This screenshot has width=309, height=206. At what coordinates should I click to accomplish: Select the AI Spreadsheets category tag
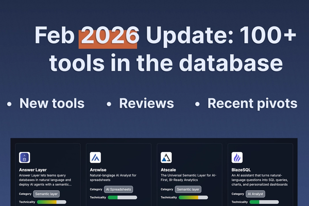click(x=118, y=189)
